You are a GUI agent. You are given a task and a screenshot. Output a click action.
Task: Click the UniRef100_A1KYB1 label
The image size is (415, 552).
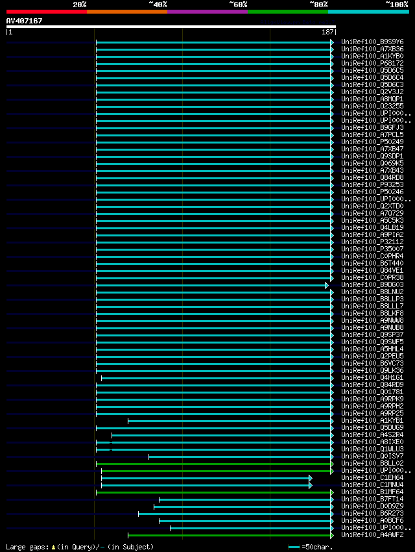[372, 420]
